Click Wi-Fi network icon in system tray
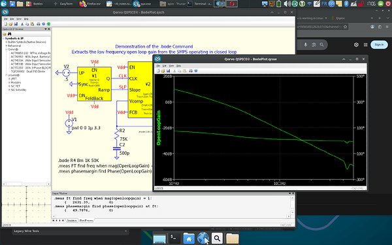Viewport: 392px width, 245px height. click(x=310, y=3)
